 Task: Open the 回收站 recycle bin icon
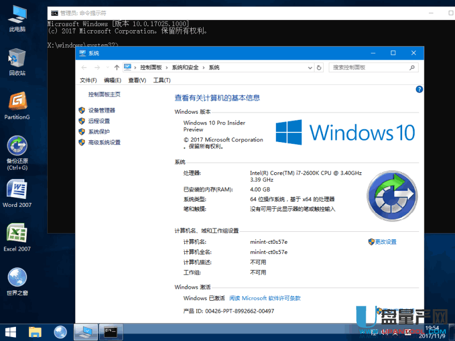(x=17, y=60)
